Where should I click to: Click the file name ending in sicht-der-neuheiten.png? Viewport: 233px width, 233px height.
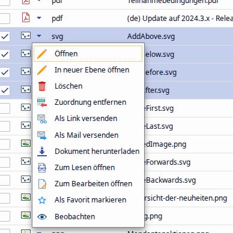pos(186,198)
